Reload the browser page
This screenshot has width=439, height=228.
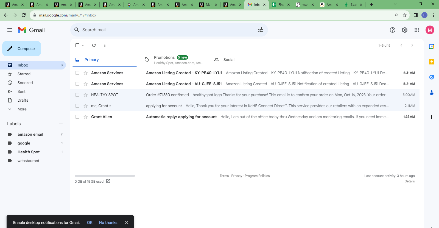pos(24,15)
